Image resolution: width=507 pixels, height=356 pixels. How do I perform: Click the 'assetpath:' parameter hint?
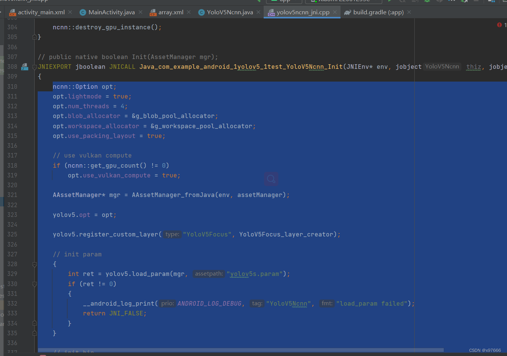(x=209, y=274)
